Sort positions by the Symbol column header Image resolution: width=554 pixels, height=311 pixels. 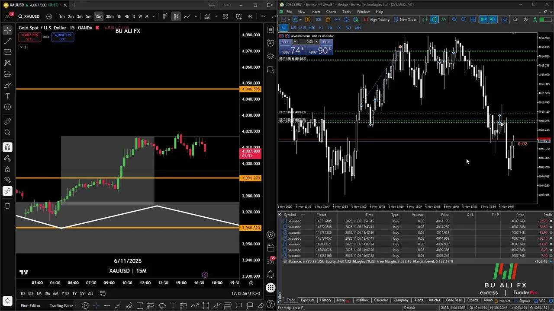(290, 215)
